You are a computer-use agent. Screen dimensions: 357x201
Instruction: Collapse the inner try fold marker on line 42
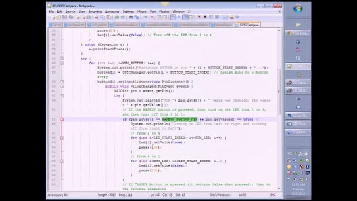click(x=62, y=95)
